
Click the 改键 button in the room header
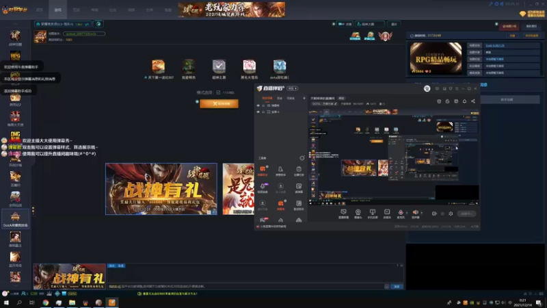(x=345, y=24)
